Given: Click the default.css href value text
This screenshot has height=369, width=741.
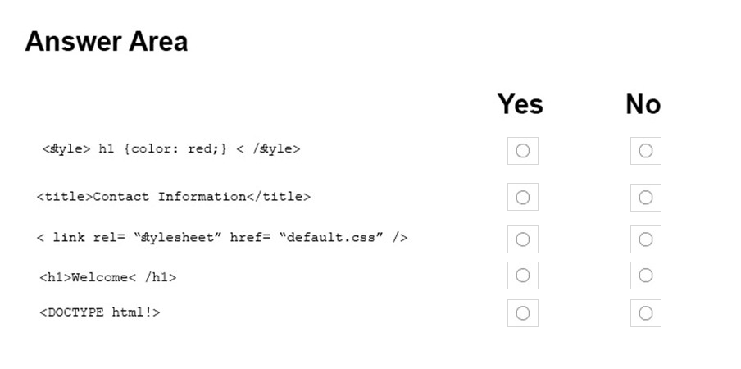Looking at the screenshot, I should [330, 237].
